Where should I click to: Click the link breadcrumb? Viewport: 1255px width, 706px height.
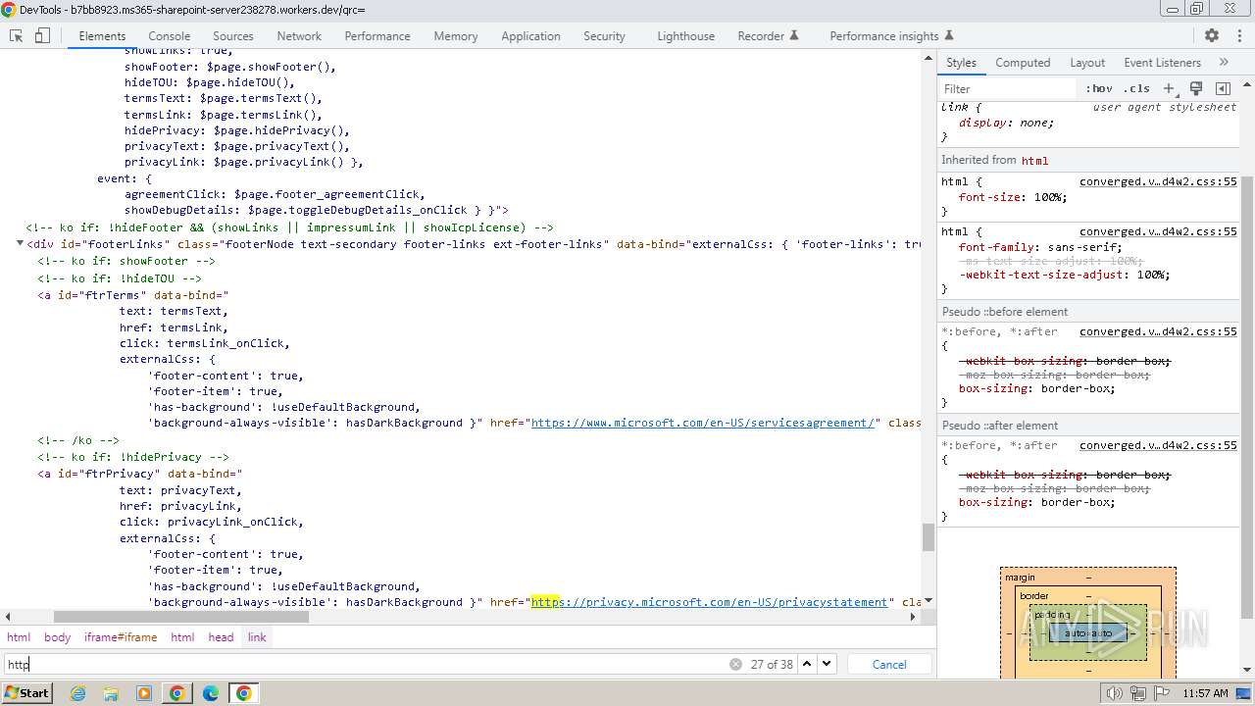coord(257,636)
